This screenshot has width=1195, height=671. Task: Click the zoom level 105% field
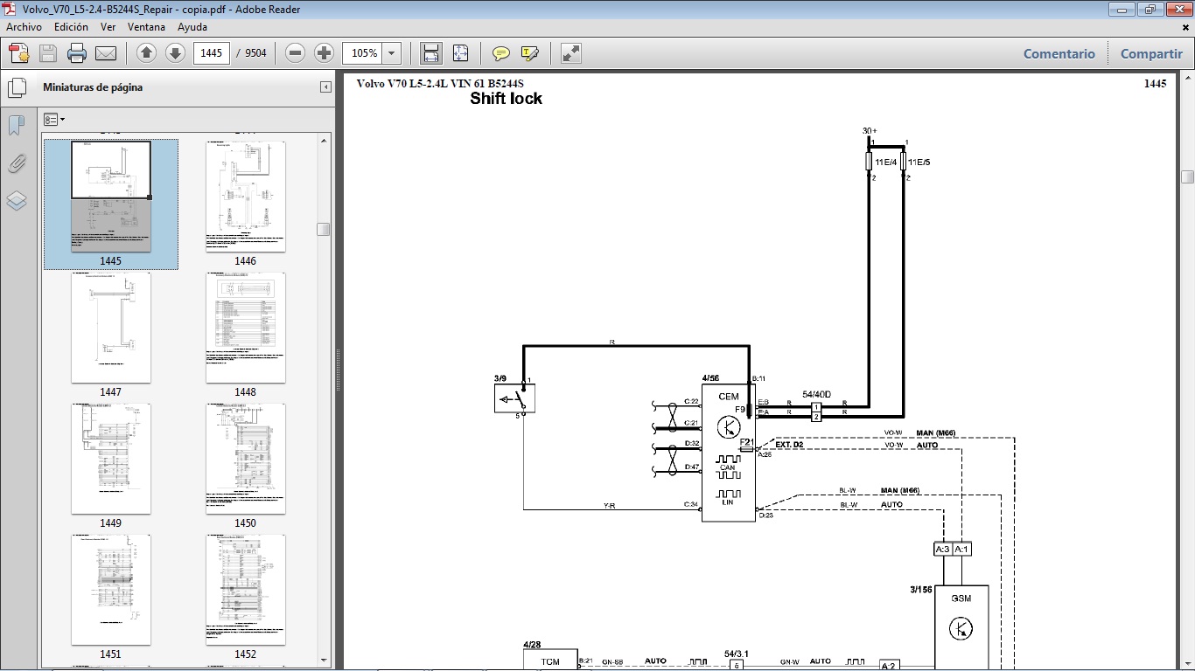click(x=364, y=53)
